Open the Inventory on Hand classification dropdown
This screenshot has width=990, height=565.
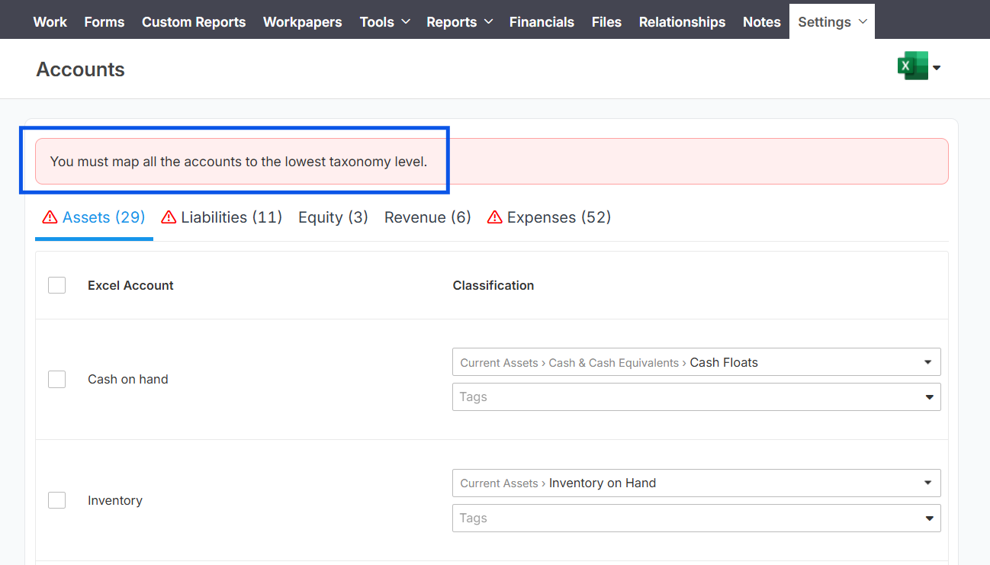(x=696, y=483)
